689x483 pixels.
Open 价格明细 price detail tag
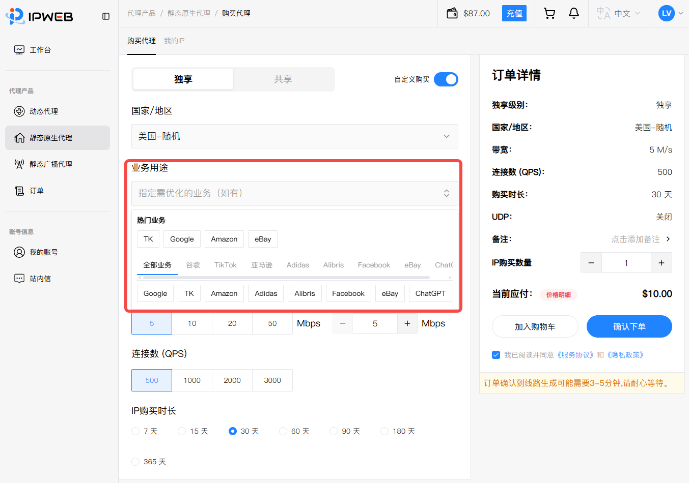[559, 295]
